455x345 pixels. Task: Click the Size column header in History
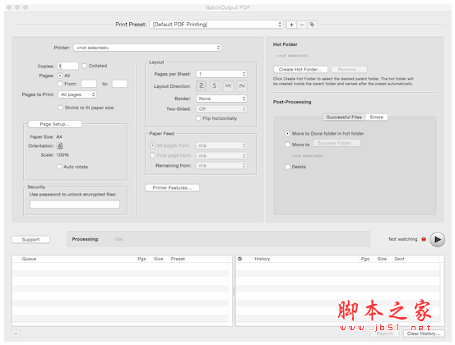tap(382, 259)
